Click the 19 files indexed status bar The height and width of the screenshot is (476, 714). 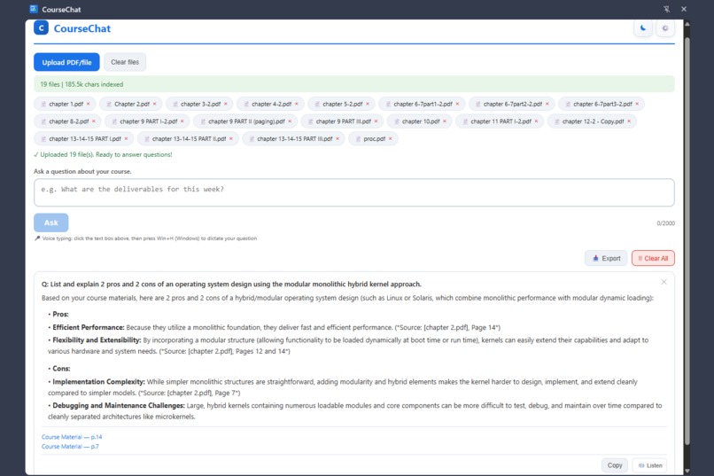(353, 84)
